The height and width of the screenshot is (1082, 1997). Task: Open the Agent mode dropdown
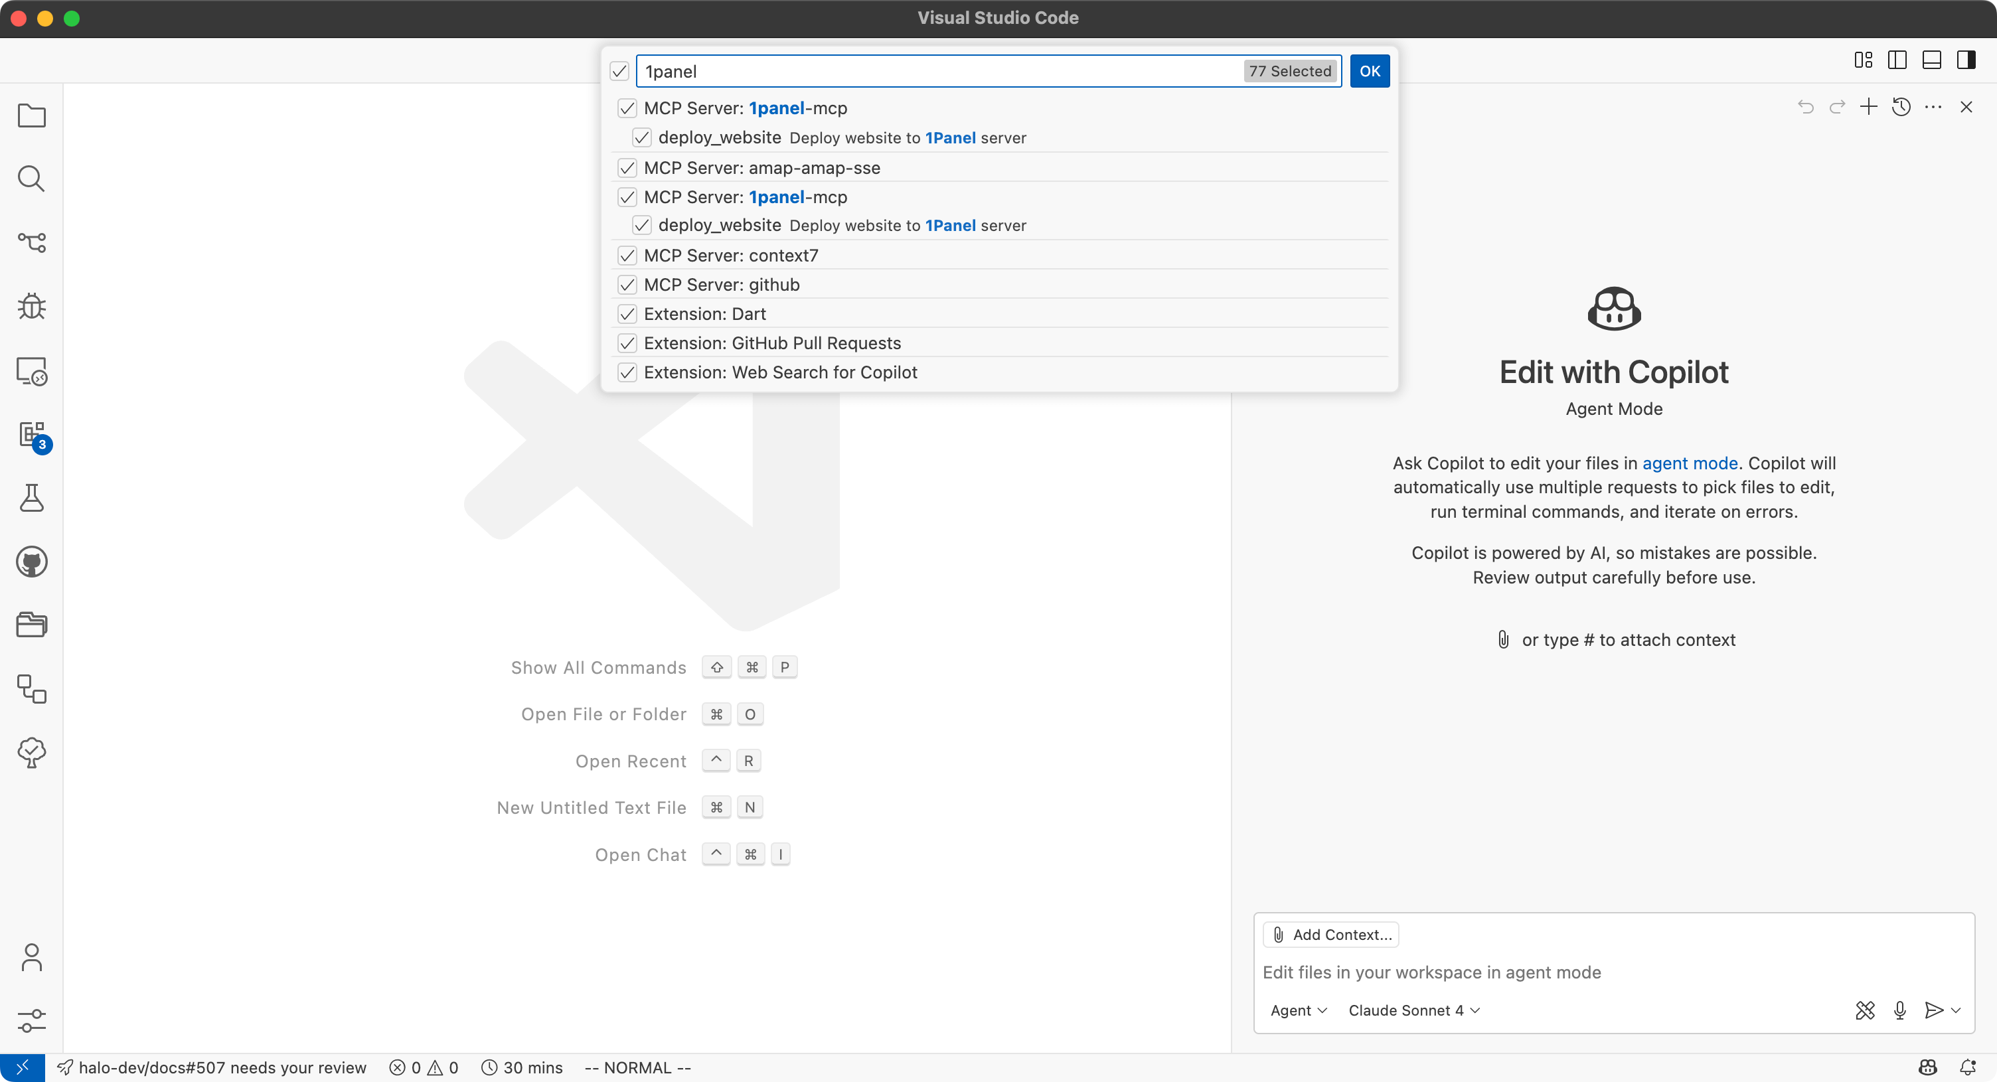[1298, 1010]
